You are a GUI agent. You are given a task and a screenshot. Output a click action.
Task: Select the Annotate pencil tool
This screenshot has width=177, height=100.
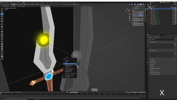pyautogui.click(x=2, y=24)
